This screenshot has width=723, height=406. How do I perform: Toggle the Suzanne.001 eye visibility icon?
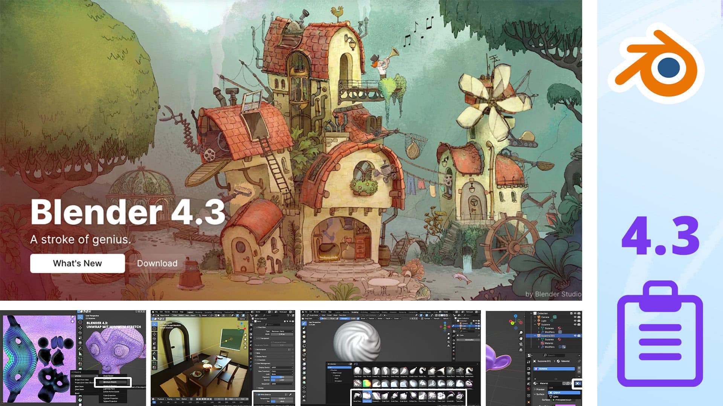click(575, 336)
